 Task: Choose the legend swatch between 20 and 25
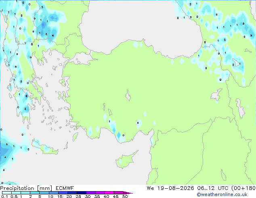click(72, 193)
